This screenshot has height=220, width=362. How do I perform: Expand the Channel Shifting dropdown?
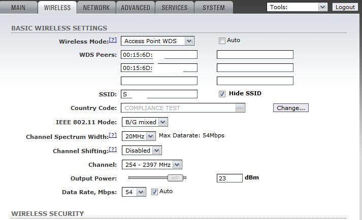(142, 151)
